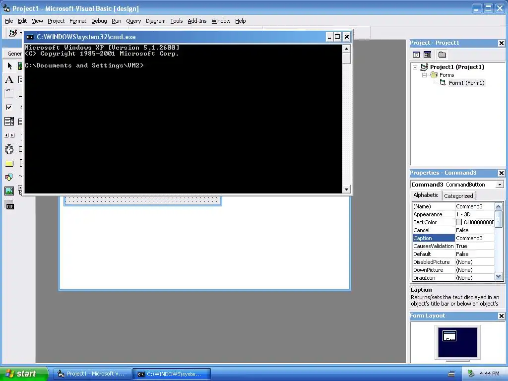Click the Form1 form icon in tree
This screenshot has width=508, height=381.
(x=443, y=83)
